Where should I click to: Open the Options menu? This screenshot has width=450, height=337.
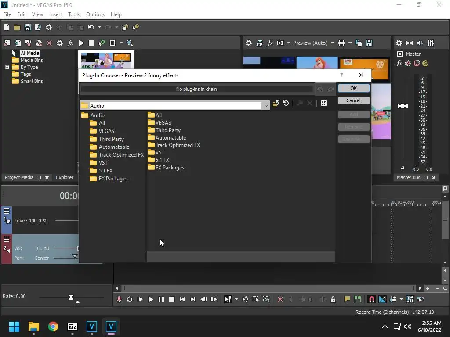95,14
